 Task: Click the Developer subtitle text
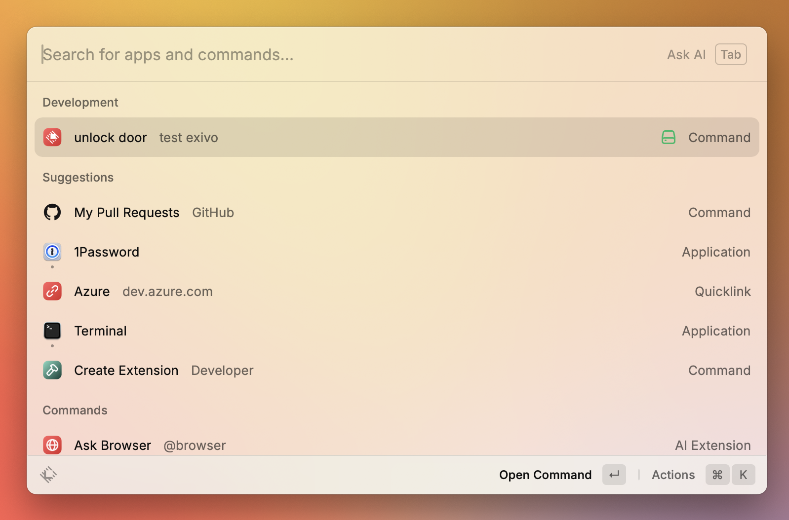click(x=222, y=371)
